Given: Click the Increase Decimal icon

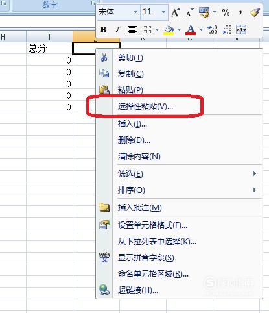Looking at the screenshot, I should (213, 30).
